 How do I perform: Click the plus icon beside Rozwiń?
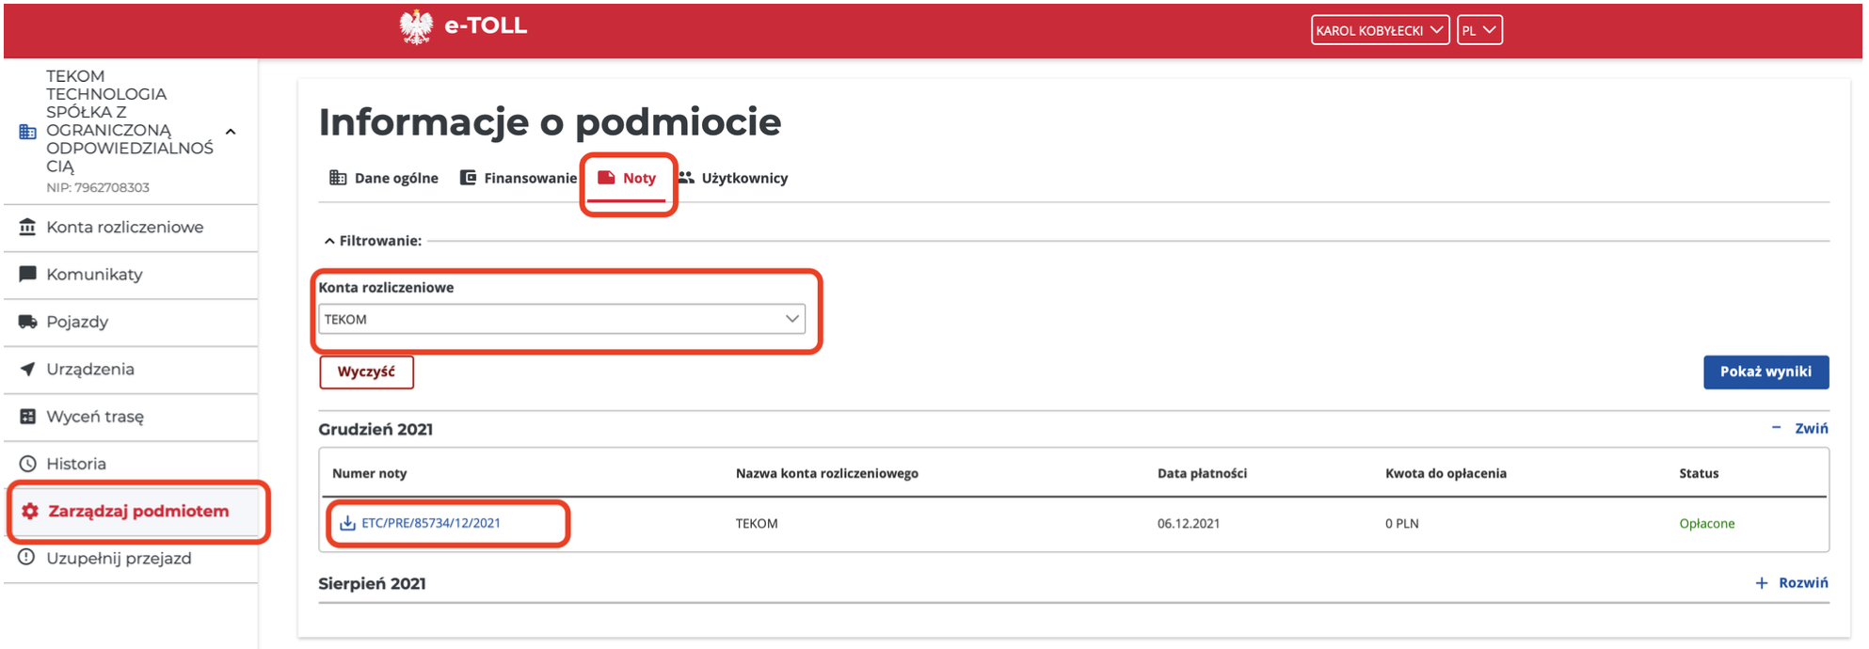point(1762,583)
